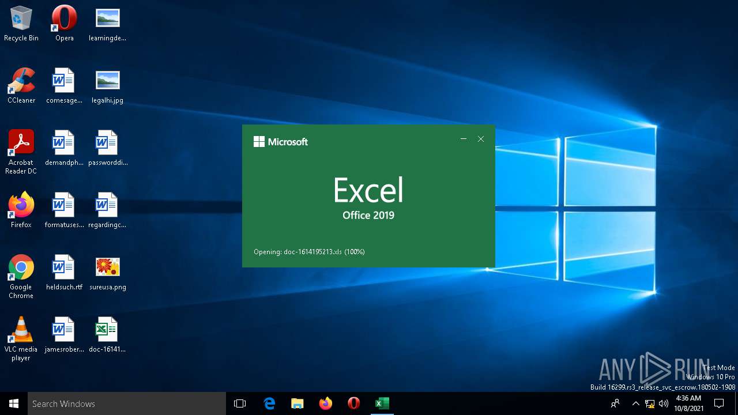Image resolution: width=738 pixels, height=415 pixels.
Task: Open Google Chrome desktop shortcut
Action: coord(21,277)
